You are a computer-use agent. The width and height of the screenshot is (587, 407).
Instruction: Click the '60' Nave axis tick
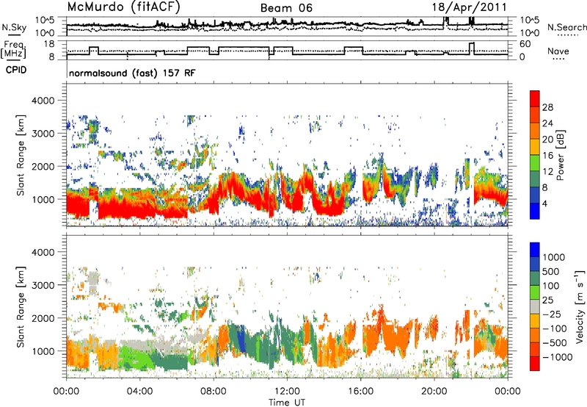(525, 44)
